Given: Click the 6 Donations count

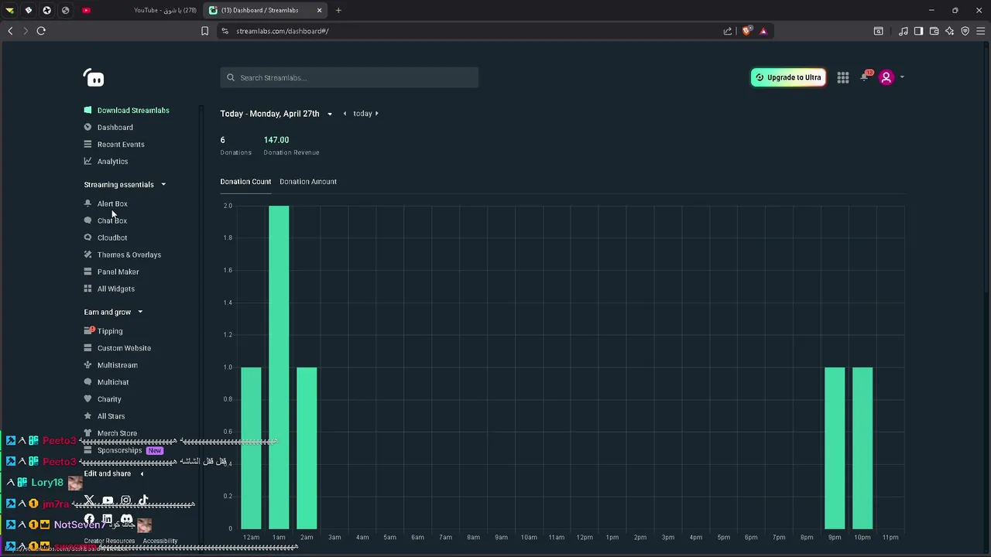Looking at the screenshot, I should (222, 140).
